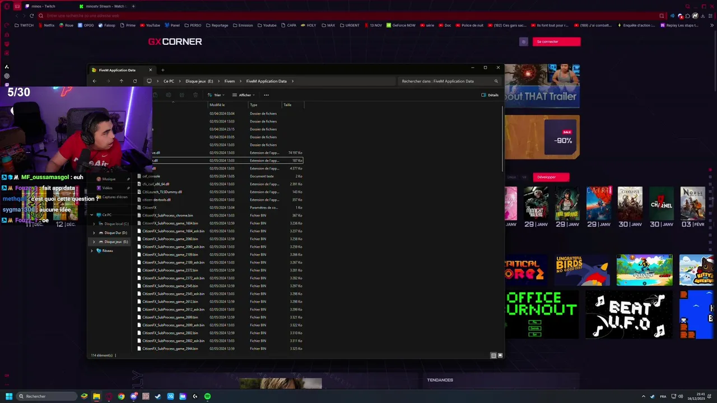Select cfx_curl_x86_64.dll file

156,184
